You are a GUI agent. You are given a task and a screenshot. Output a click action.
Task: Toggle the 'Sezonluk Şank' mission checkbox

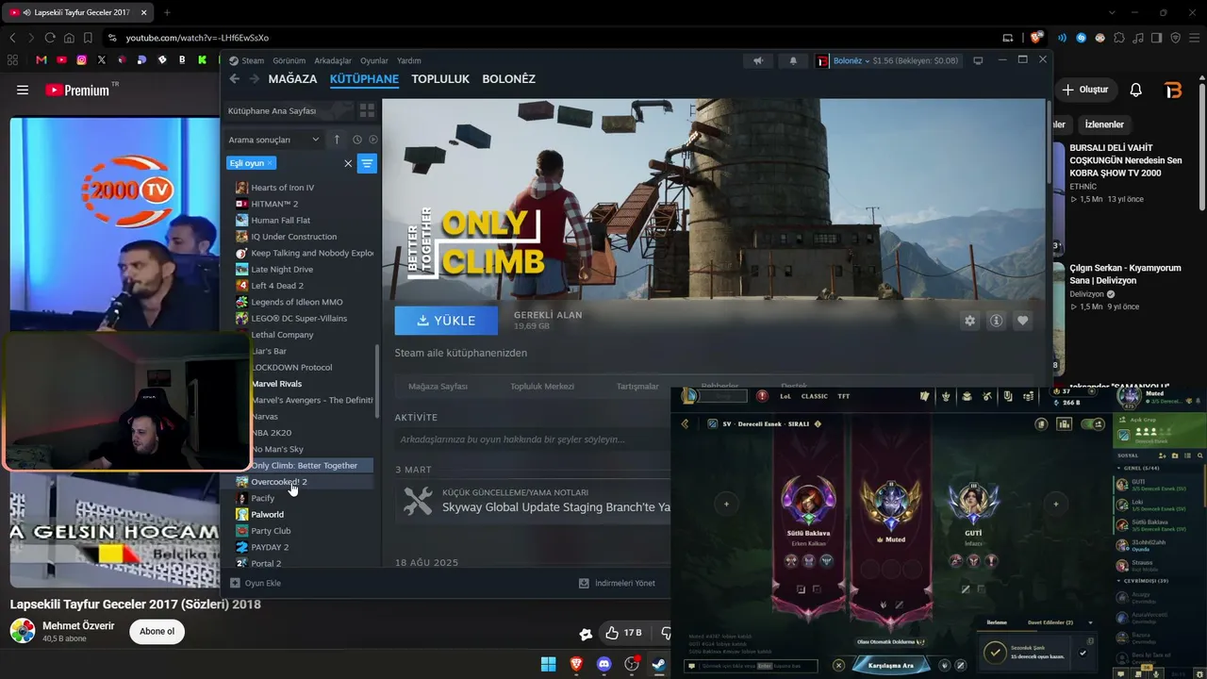[x=1083, y=653]
